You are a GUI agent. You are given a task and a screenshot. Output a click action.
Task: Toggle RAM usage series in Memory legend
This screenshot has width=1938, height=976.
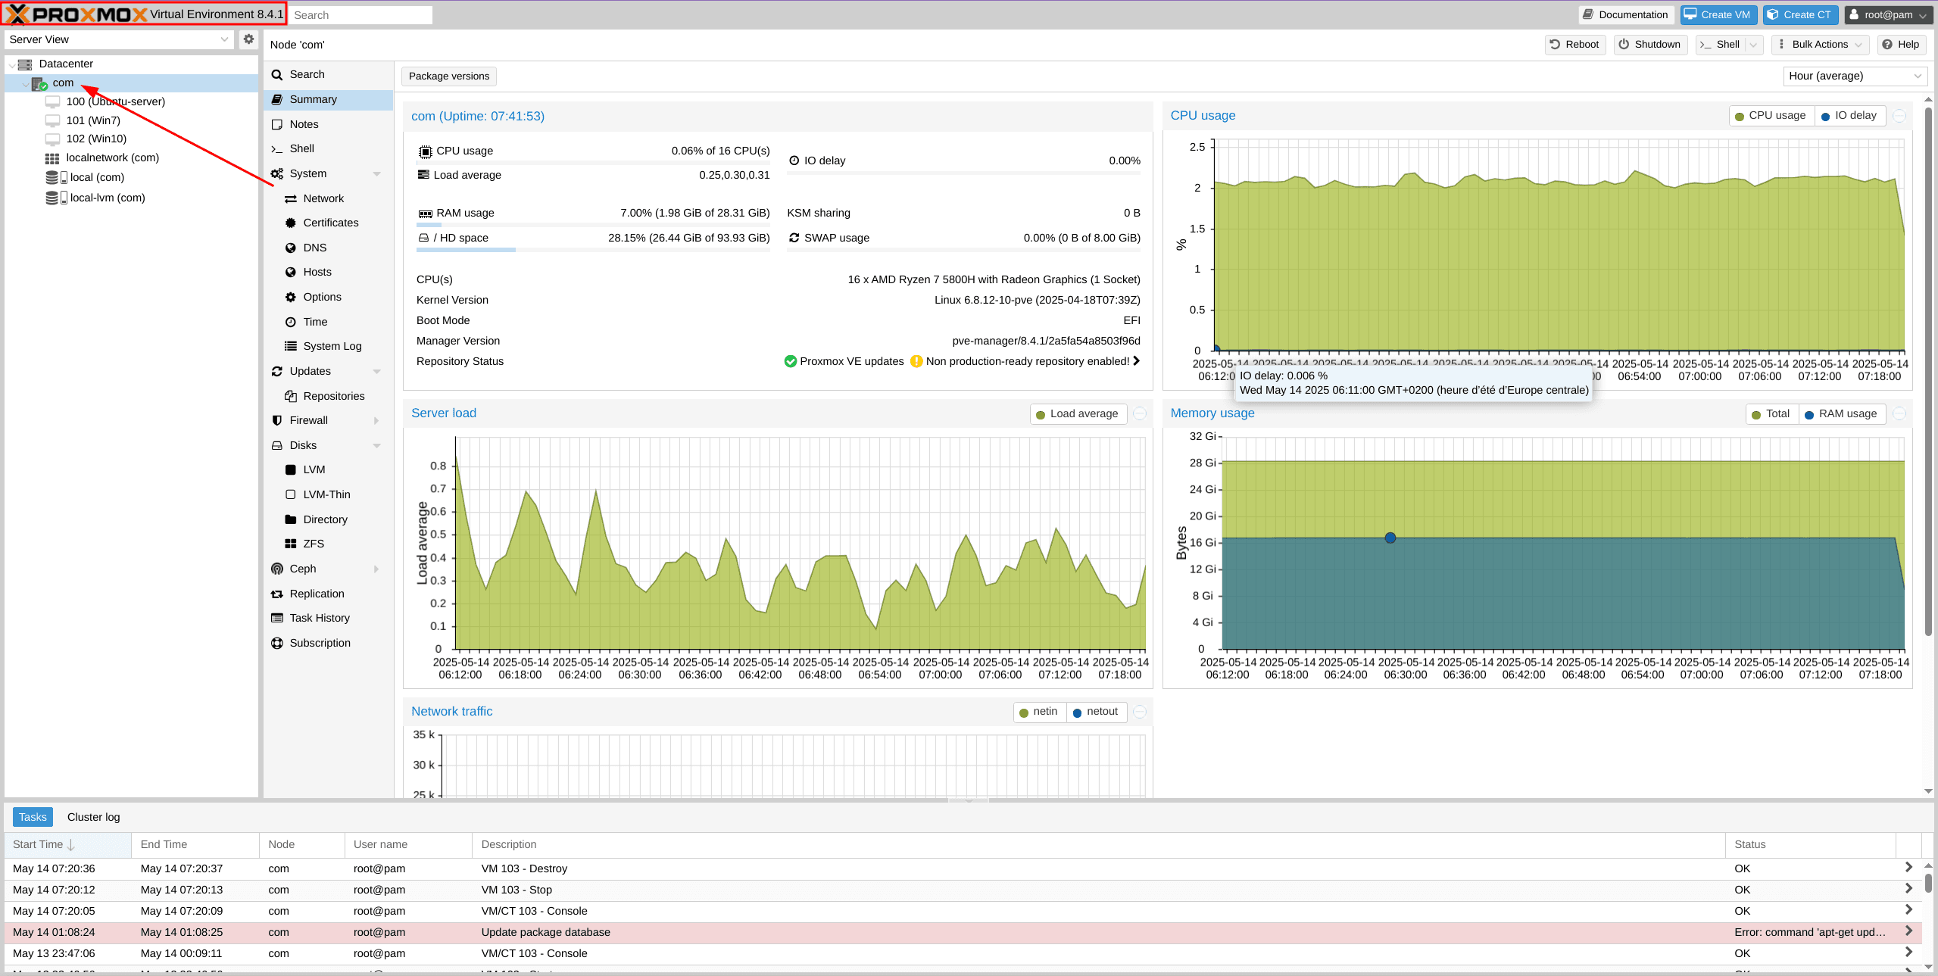pyautogui.click(x=1841, y=414)
